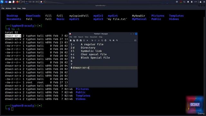The height and width of the screenshot is (116, 206).
Task: Click the 'Block Special File' line
Action: 95,58
